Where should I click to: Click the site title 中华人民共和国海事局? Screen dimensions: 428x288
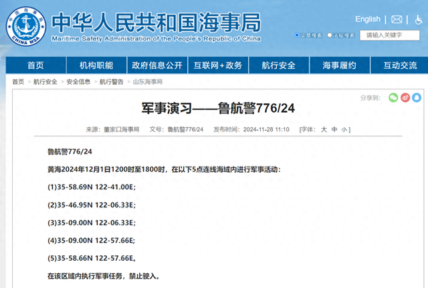click(156, 22)
